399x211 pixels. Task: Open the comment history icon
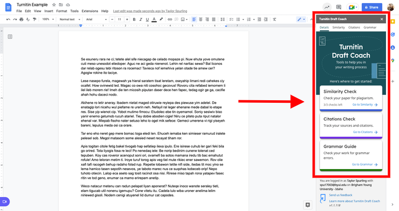pyautogui.click(x=339, y=7)
